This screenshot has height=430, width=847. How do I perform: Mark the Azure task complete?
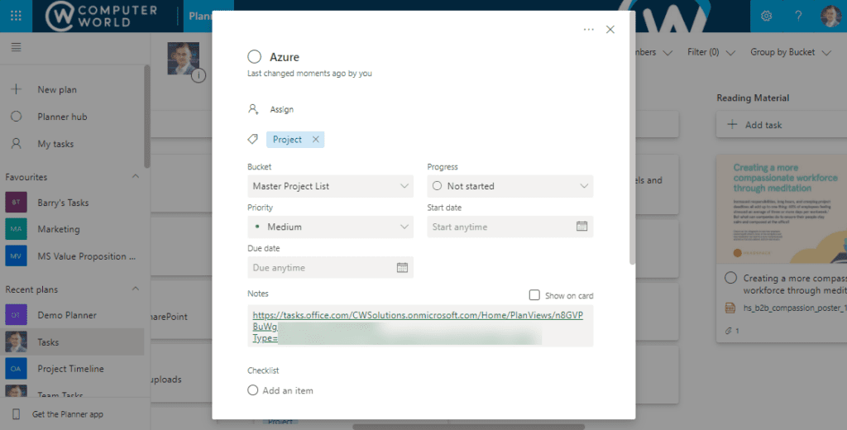pos(255,57)
